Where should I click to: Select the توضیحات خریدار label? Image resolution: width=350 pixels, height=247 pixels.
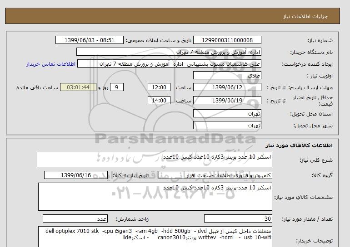[314, 241]
